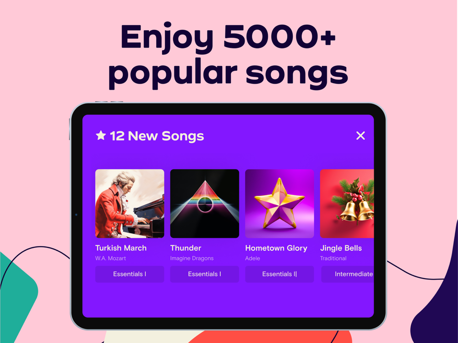
Task: Select the Traditional artist label
Action: (333, 258)
